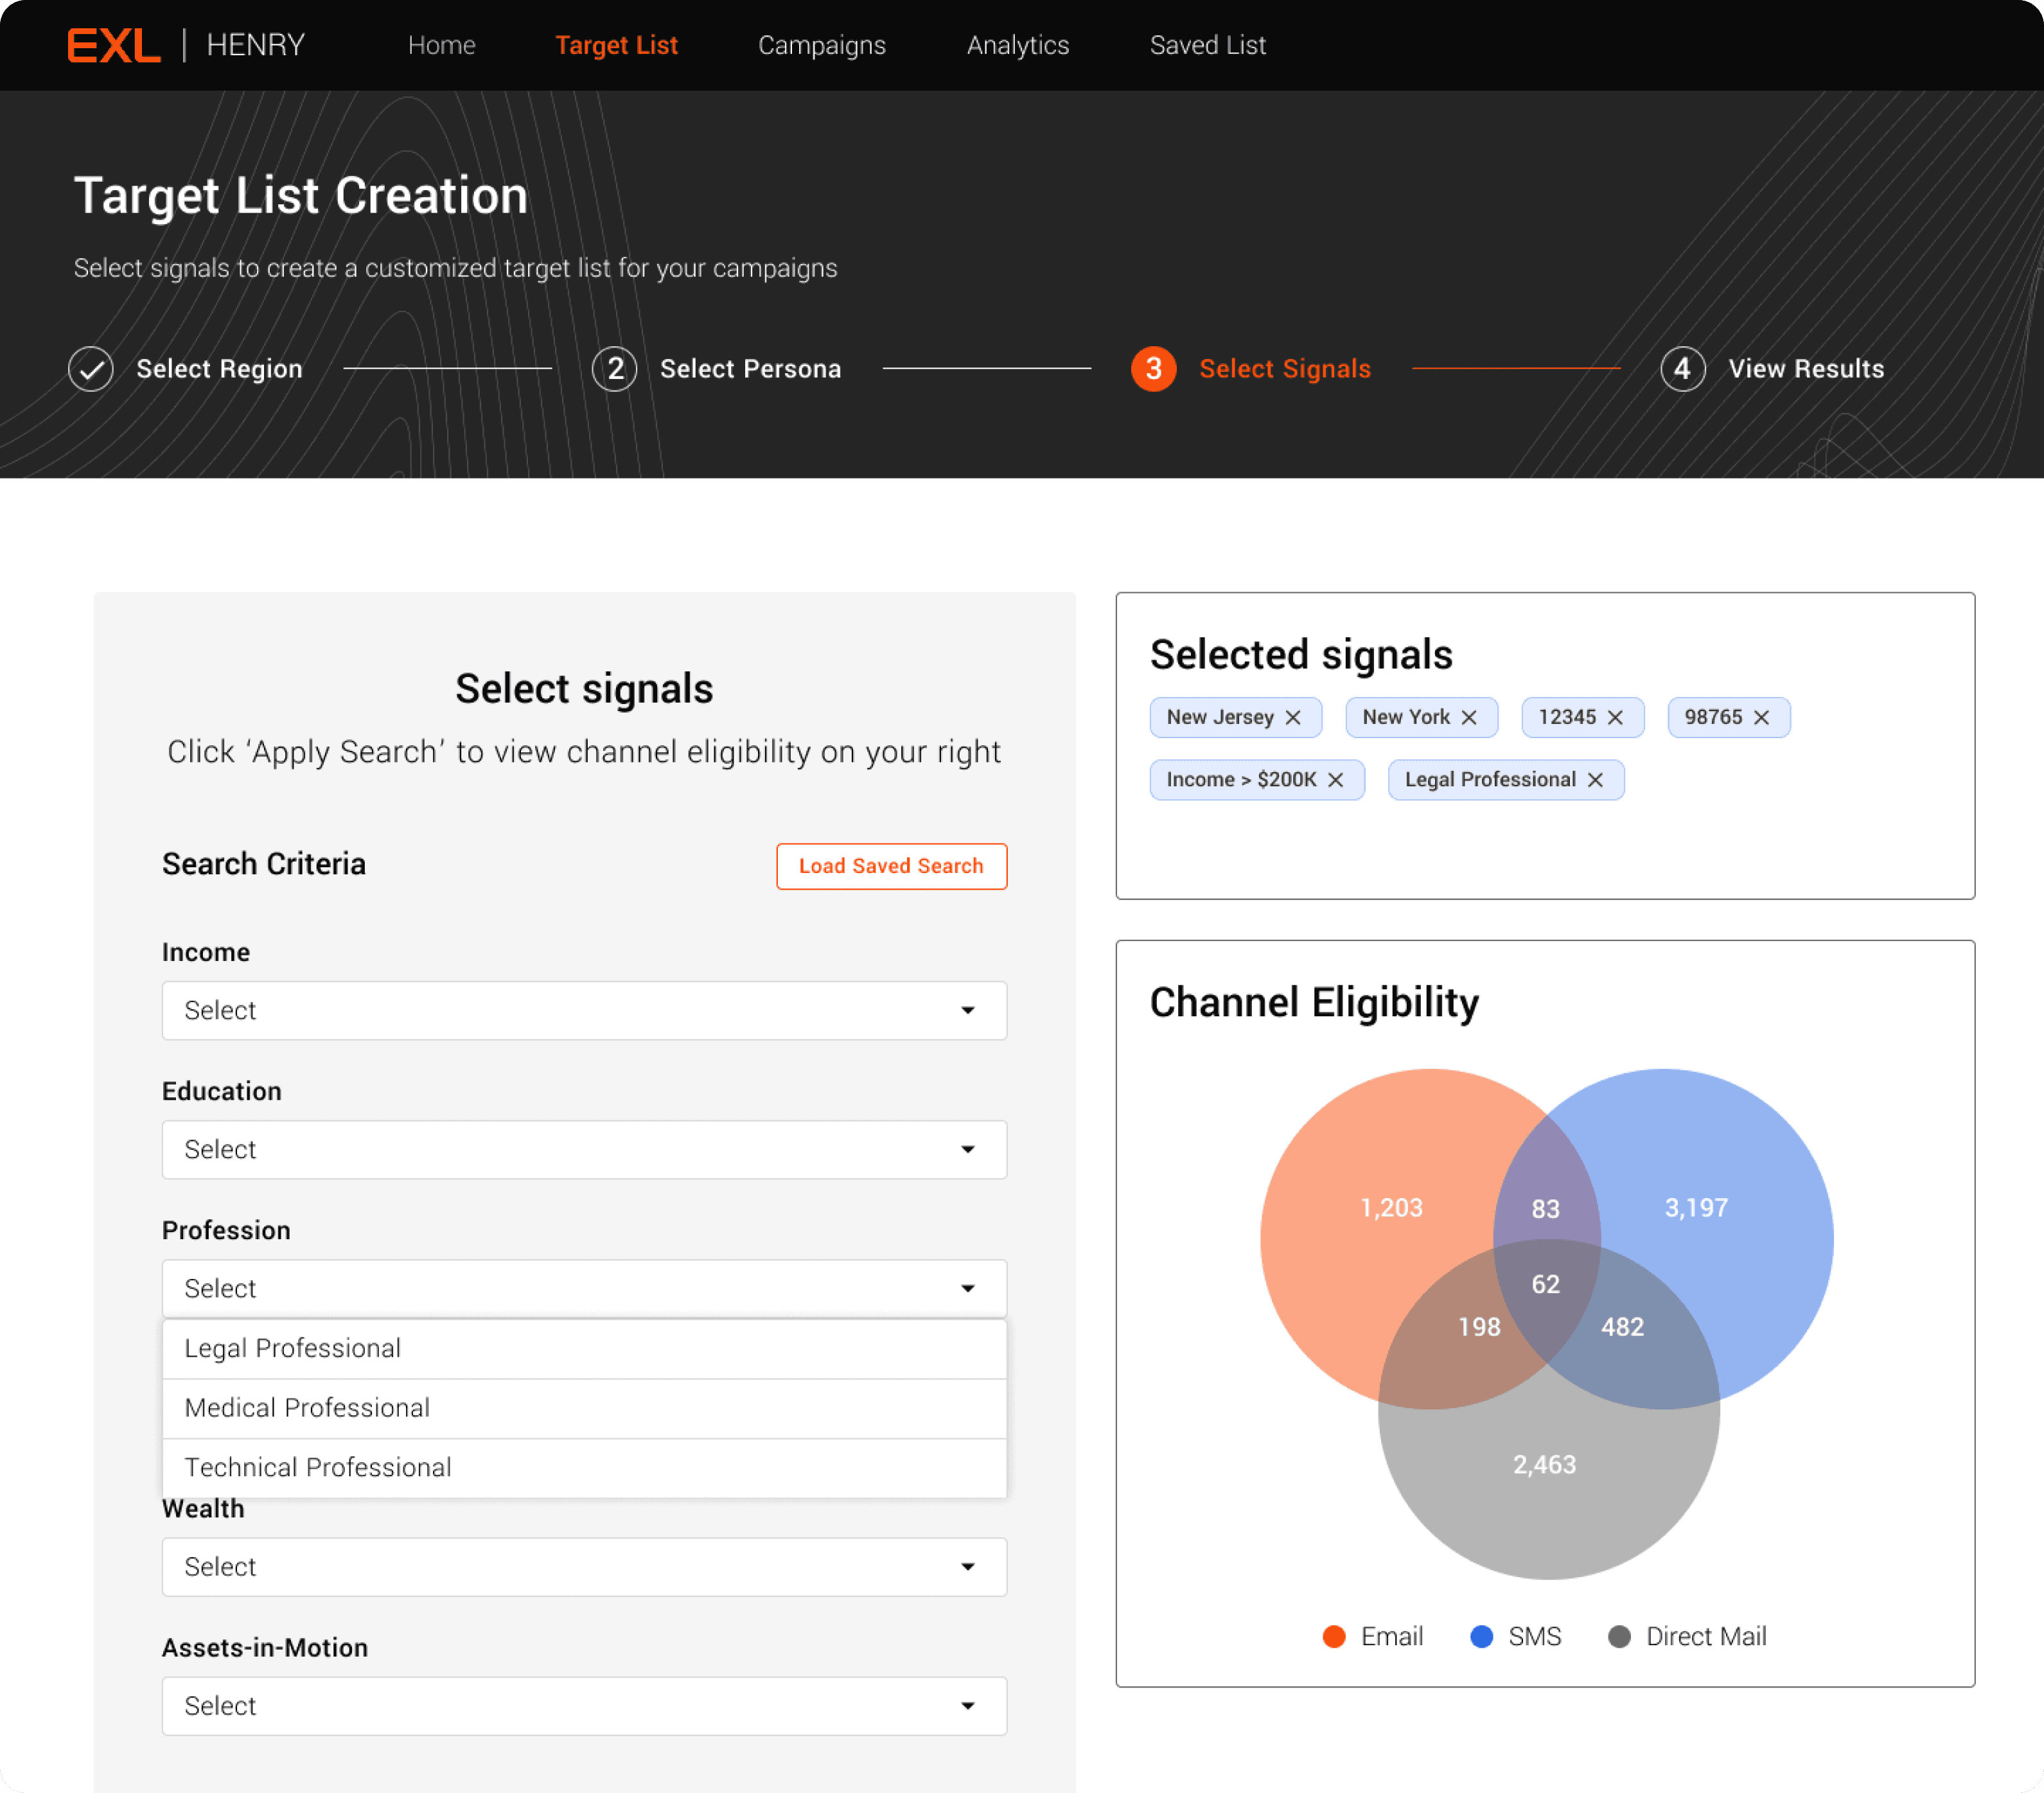Remove the New York signal chip
The height and width of the screenshot is (1793, 2044).
pos(1469,717)
